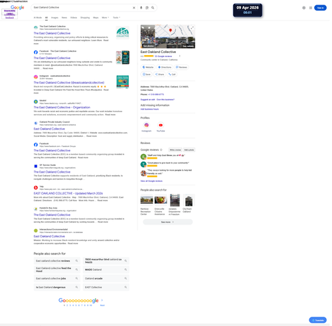Screen dimensions: 332x326
Task: Submit search with the magnifier icon
Action: coord(153,7)
